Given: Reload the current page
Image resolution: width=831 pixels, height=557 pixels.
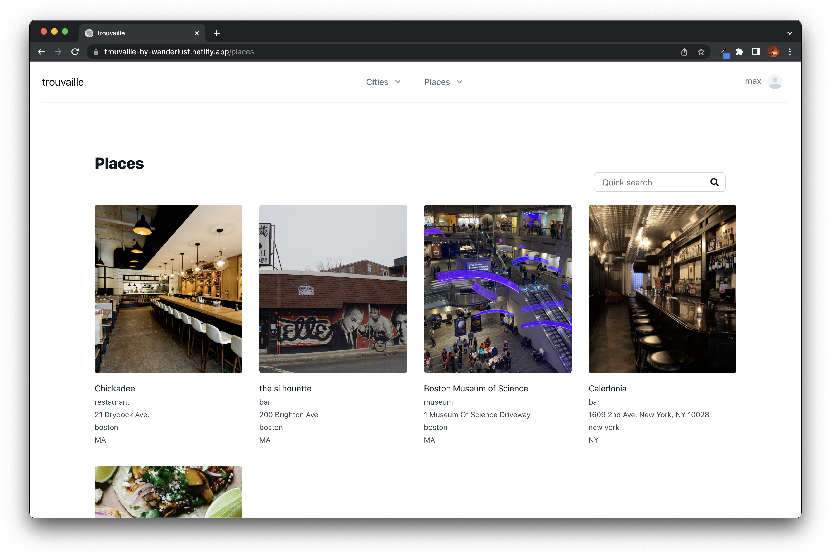Looking at the screenshot, I should (x=75, y=52).
